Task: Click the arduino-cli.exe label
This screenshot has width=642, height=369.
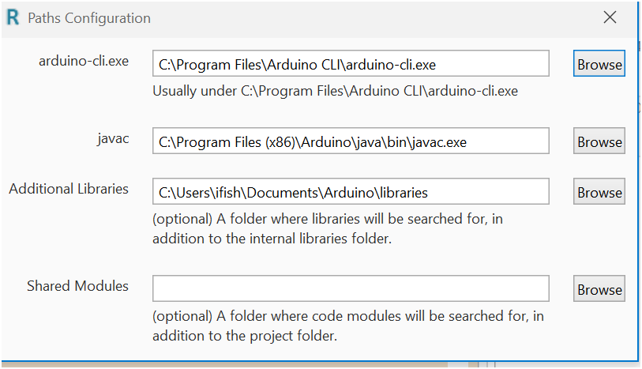Action: pyautogui.click(x=84, y=60)
